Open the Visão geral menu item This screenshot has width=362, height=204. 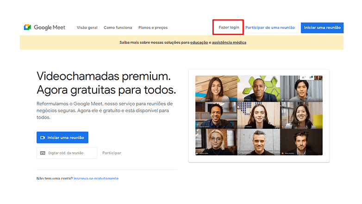(x=87, y=27)
